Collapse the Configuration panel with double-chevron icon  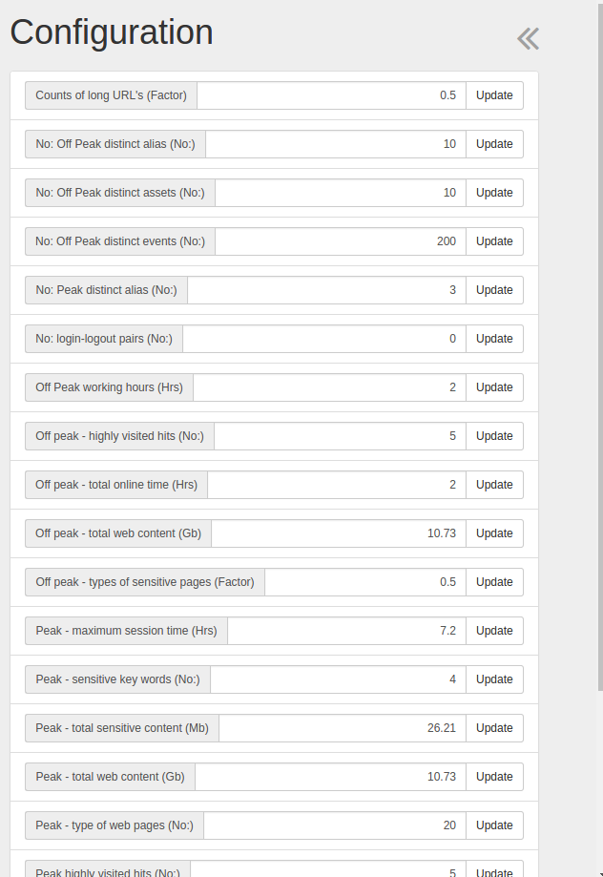pos(528,38)
